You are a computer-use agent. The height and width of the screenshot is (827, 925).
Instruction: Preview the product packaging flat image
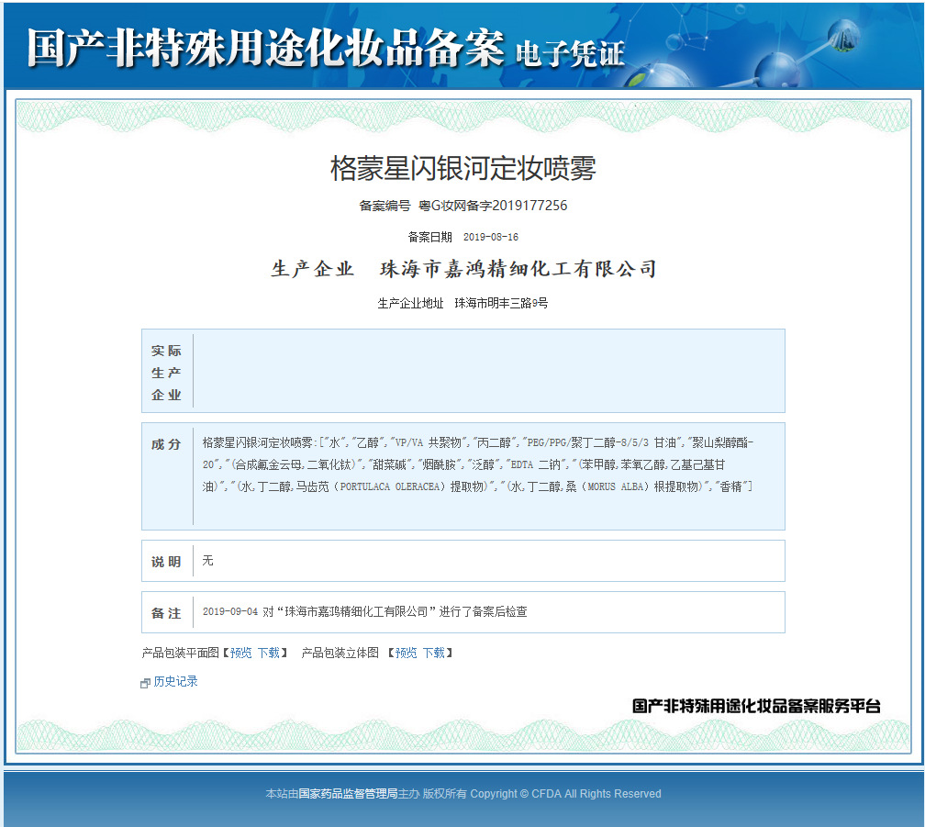(x=240, y=653)
